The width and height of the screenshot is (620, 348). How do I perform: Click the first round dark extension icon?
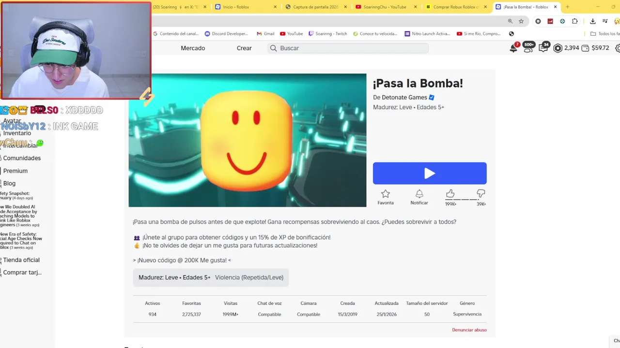click(x=538, y=21)
